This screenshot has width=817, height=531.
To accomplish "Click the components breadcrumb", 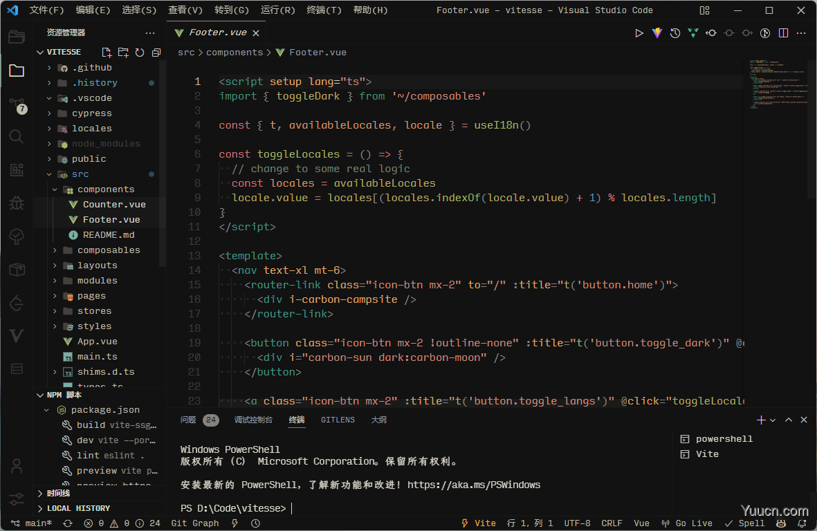I will [x=235, y=52].
